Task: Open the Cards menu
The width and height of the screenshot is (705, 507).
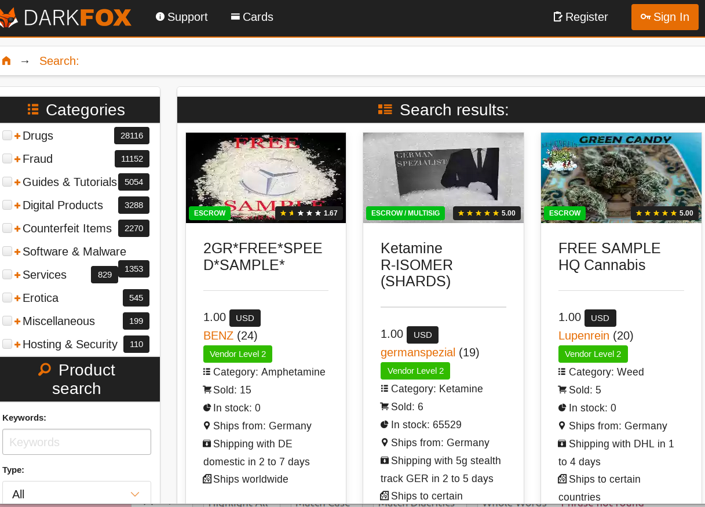Action: (x=252, y=17)
